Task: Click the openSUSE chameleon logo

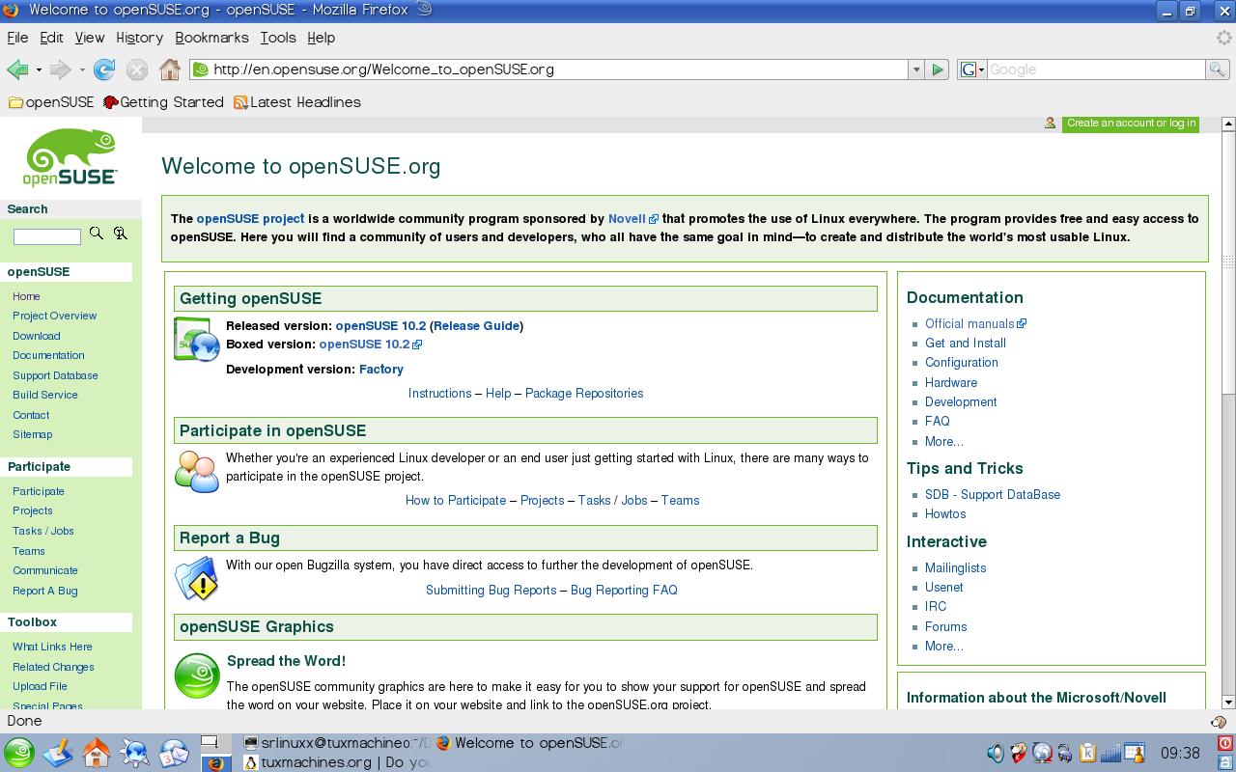Action: point(70,157)
